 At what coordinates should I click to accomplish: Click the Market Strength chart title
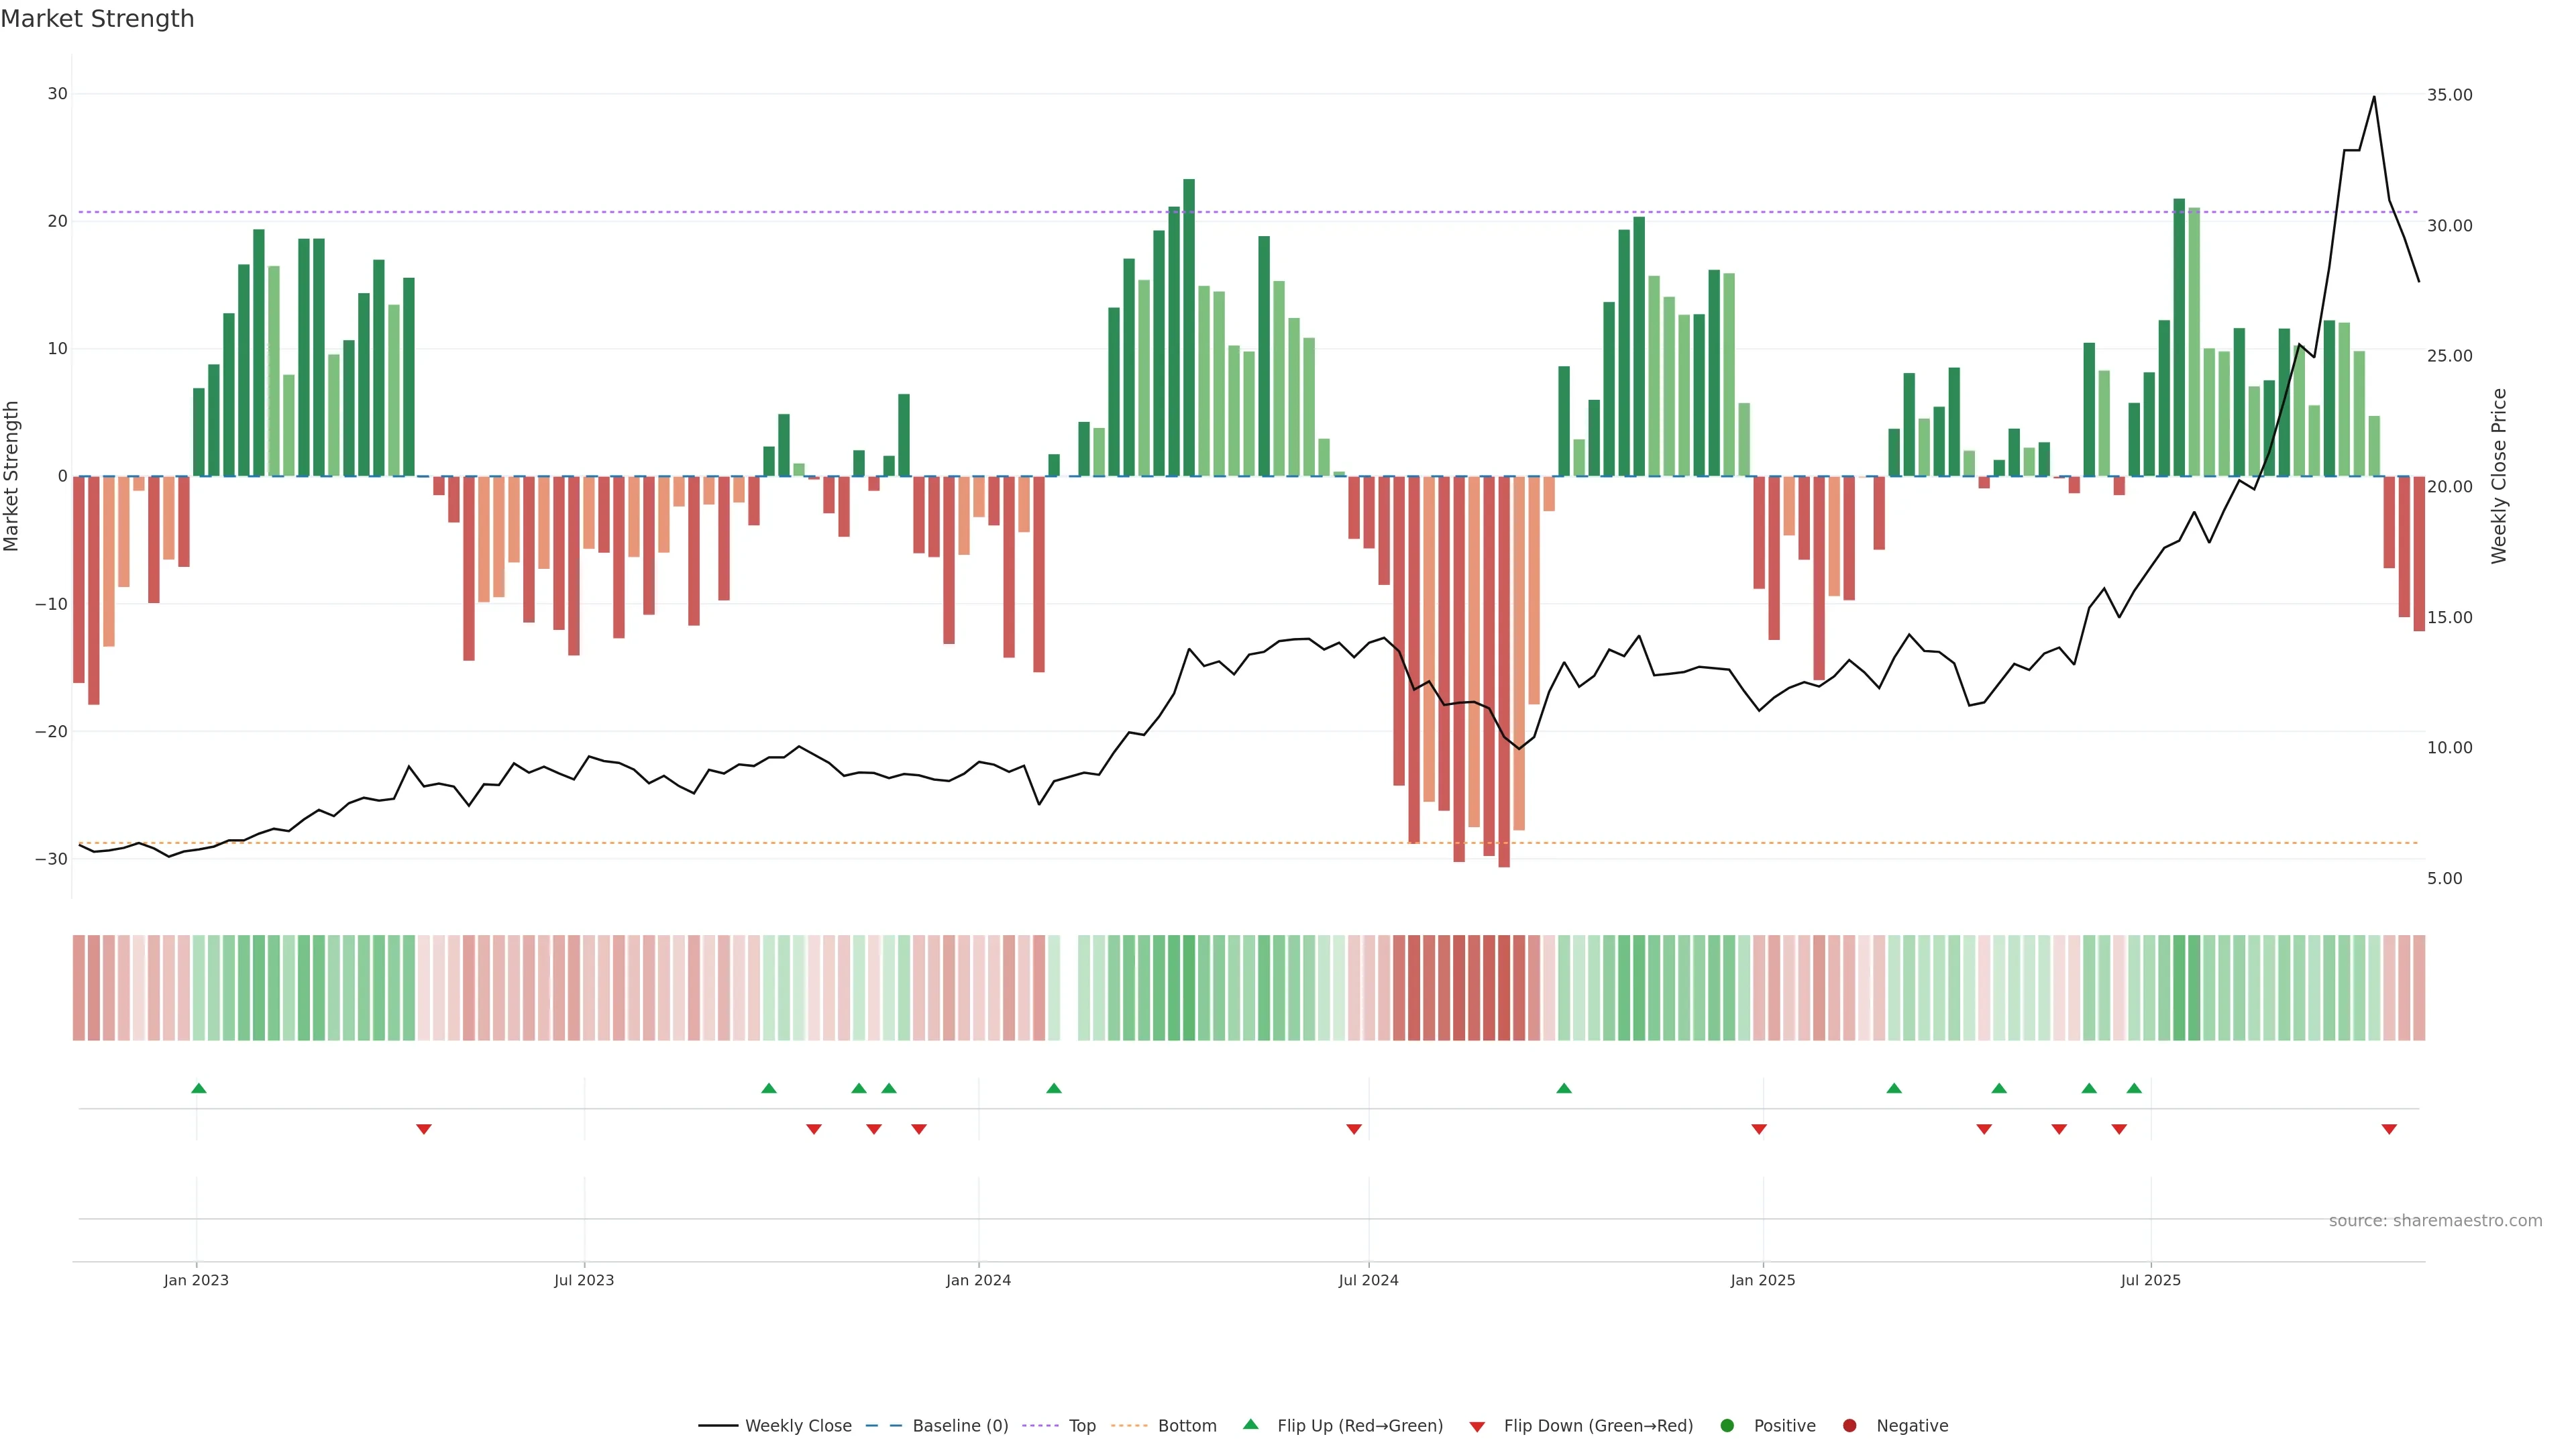[97, 19]
